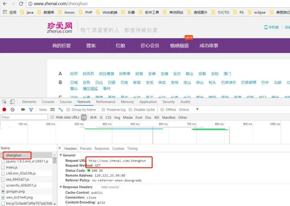Image resolution: width=290 pixels, height=206 pixels.
Task: Click the browser forward arrow
Action: coord(13,3)
